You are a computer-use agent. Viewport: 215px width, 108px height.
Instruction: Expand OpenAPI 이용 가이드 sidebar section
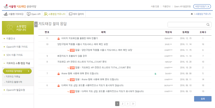(x=16, y=47)
